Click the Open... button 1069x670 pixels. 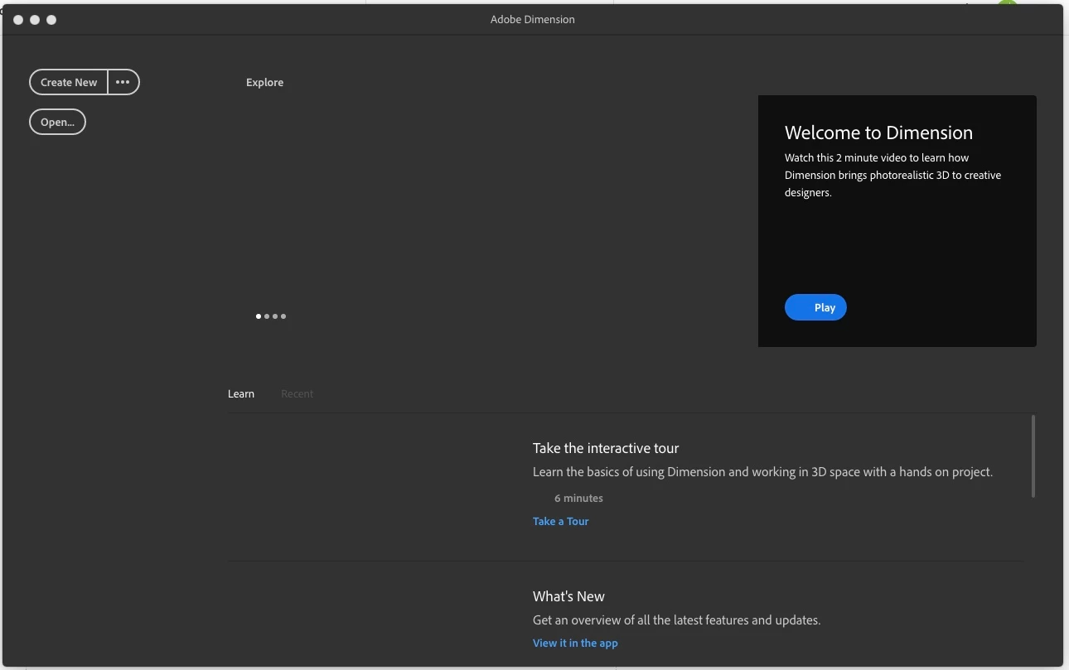pyautogui.click(x=58, y=122)
